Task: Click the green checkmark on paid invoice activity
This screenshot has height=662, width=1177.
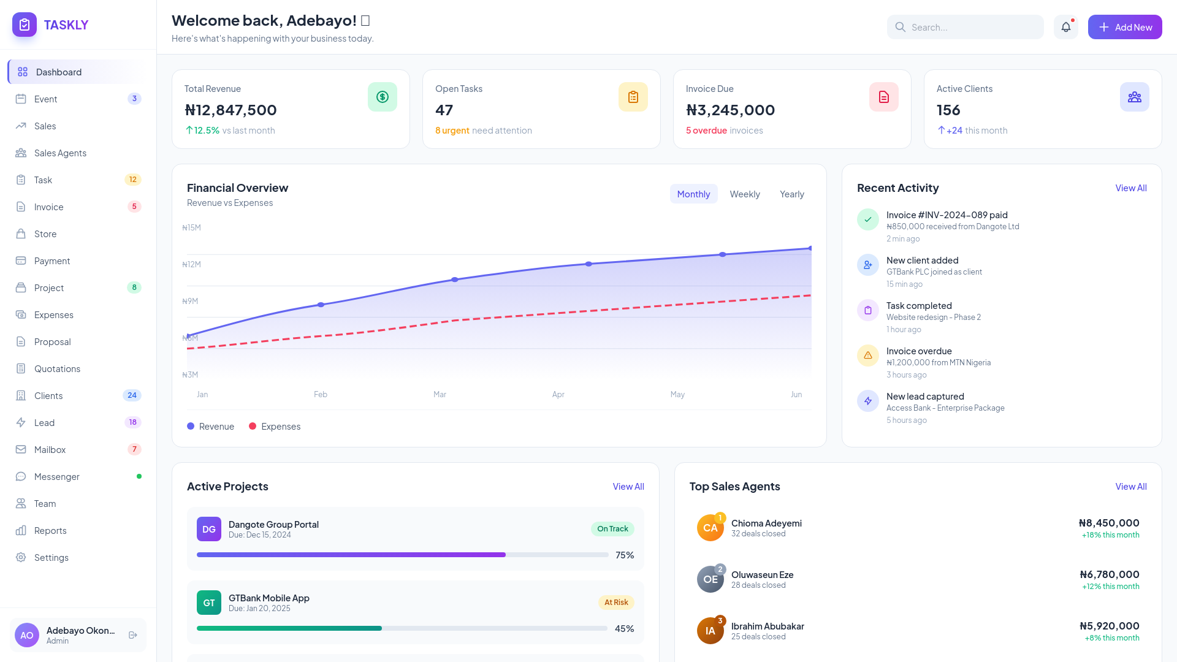Action: click(x=867, y=219)
